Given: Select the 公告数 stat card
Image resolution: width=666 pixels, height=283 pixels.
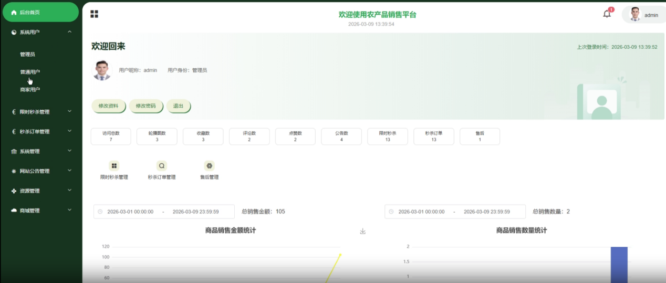Looking at the screenshot, I should pyautogui.click(x=342, y=137).
